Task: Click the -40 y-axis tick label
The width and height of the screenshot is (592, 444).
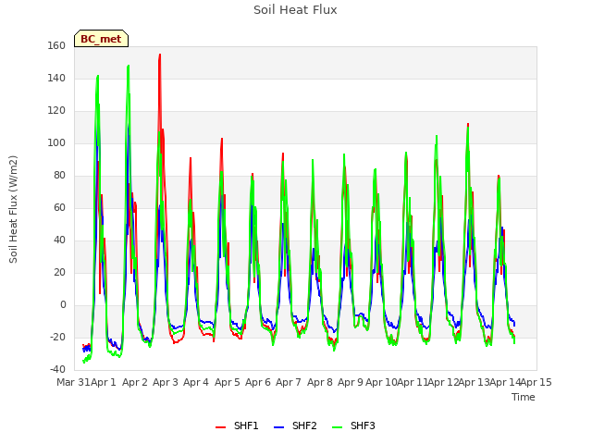Action: click(57, 369)
